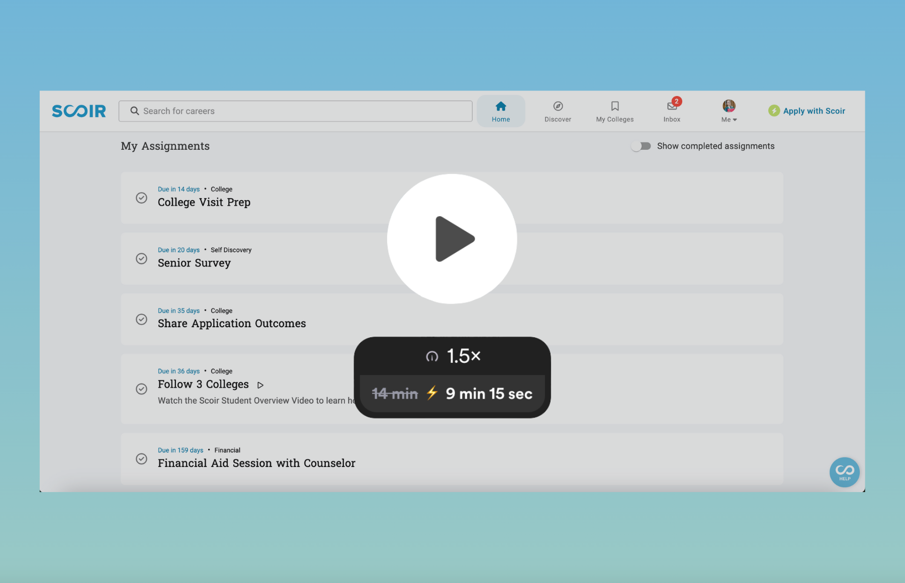Open the floating Help bubble

coord(844,472)
